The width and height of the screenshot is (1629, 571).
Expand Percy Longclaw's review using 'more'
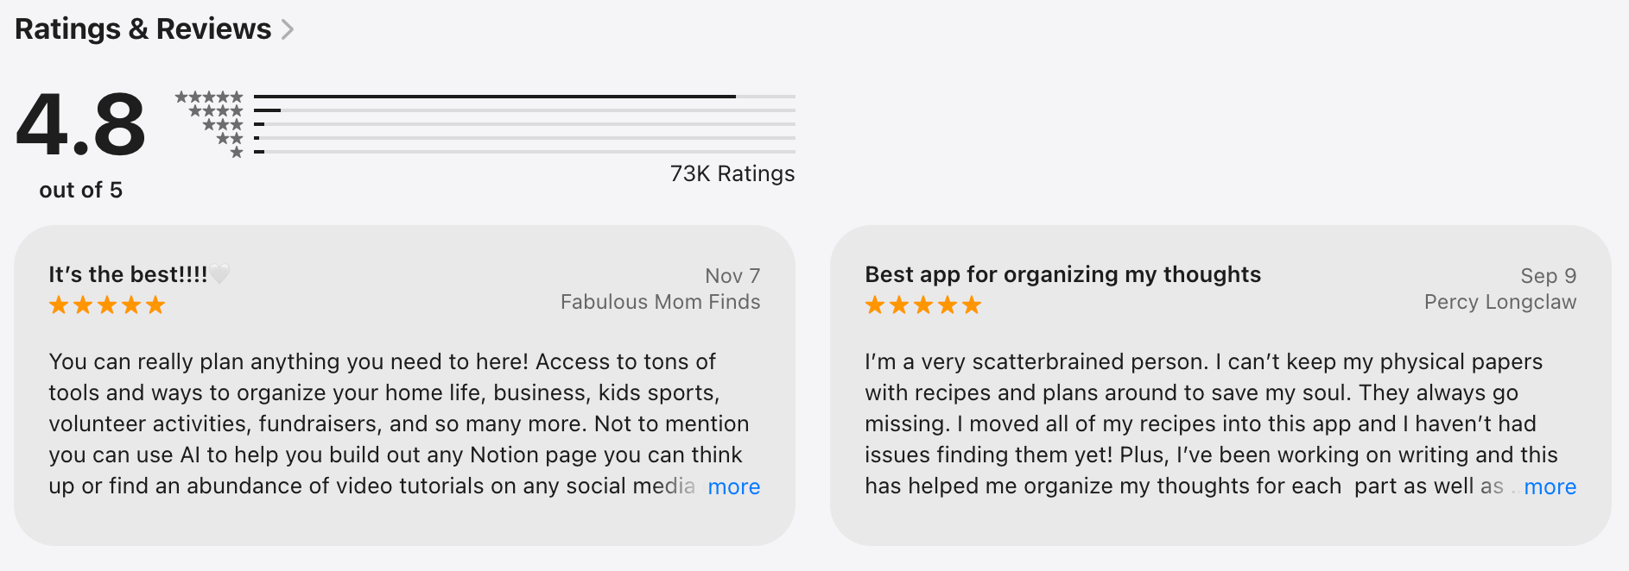pyautogui.click(x=1550, y=486)
